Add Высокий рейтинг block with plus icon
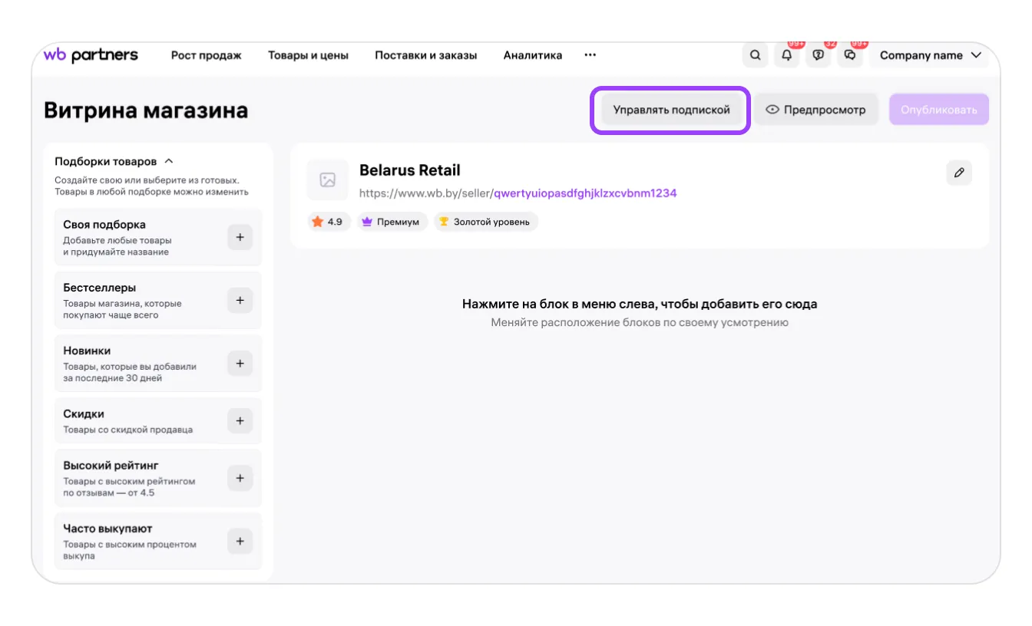1032x626 pixels. (240, 478)
